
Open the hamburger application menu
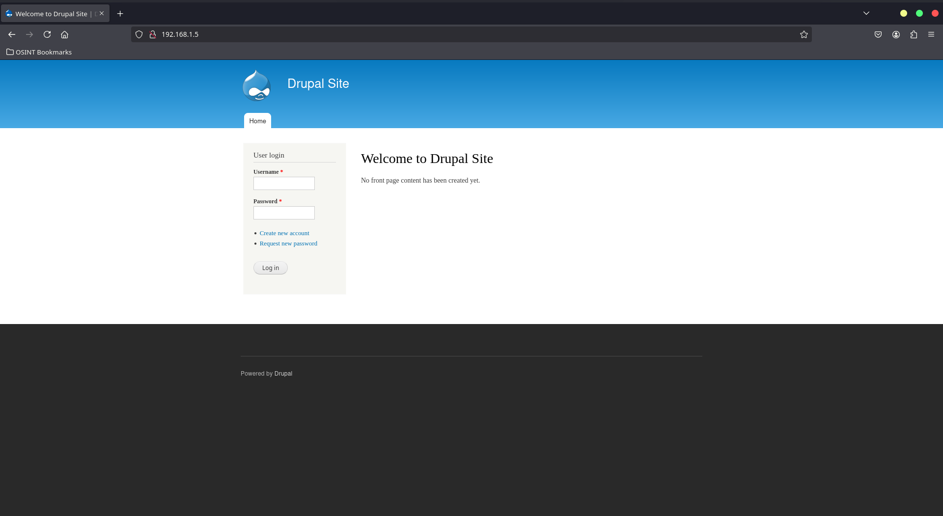pyautogui.click(x=931, y=34)
